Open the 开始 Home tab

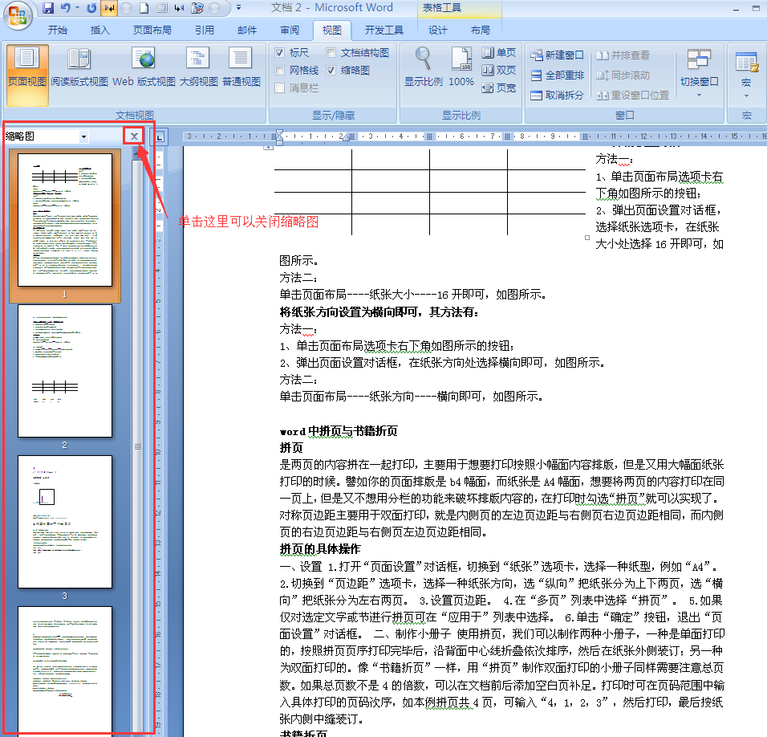coord(58,31)
